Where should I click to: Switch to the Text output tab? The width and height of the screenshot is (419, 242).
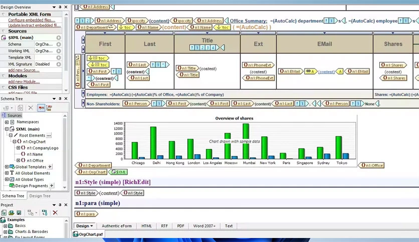(229, 225)
